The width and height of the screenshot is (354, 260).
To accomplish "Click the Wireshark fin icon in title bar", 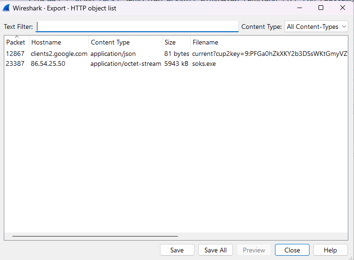I will [6, 8].
